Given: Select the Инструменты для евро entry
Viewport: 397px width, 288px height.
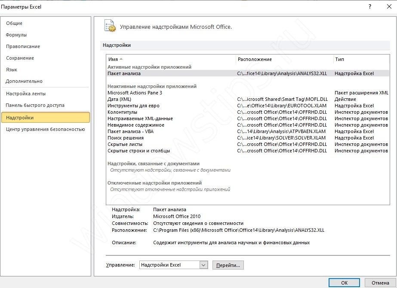Looking at the screenshot, I should [x=133, y=106].
